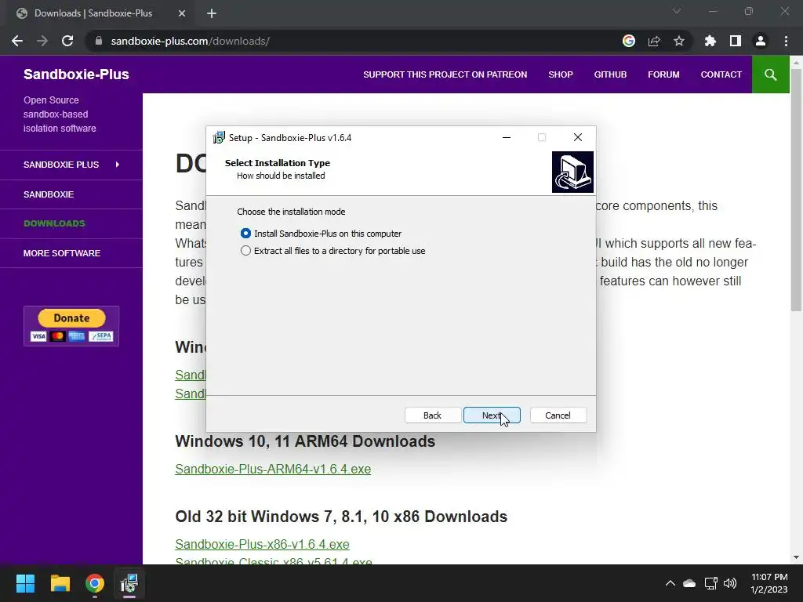Click the PayPal Donate button
The height and width of the screenshot is (602, 803).
[71, 326]
